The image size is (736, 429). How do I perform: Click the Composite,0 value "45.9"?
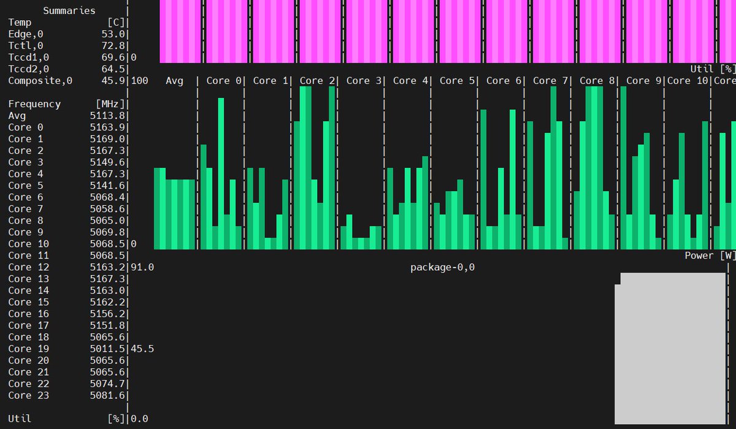pyautogui.click(x=113, y=80)
